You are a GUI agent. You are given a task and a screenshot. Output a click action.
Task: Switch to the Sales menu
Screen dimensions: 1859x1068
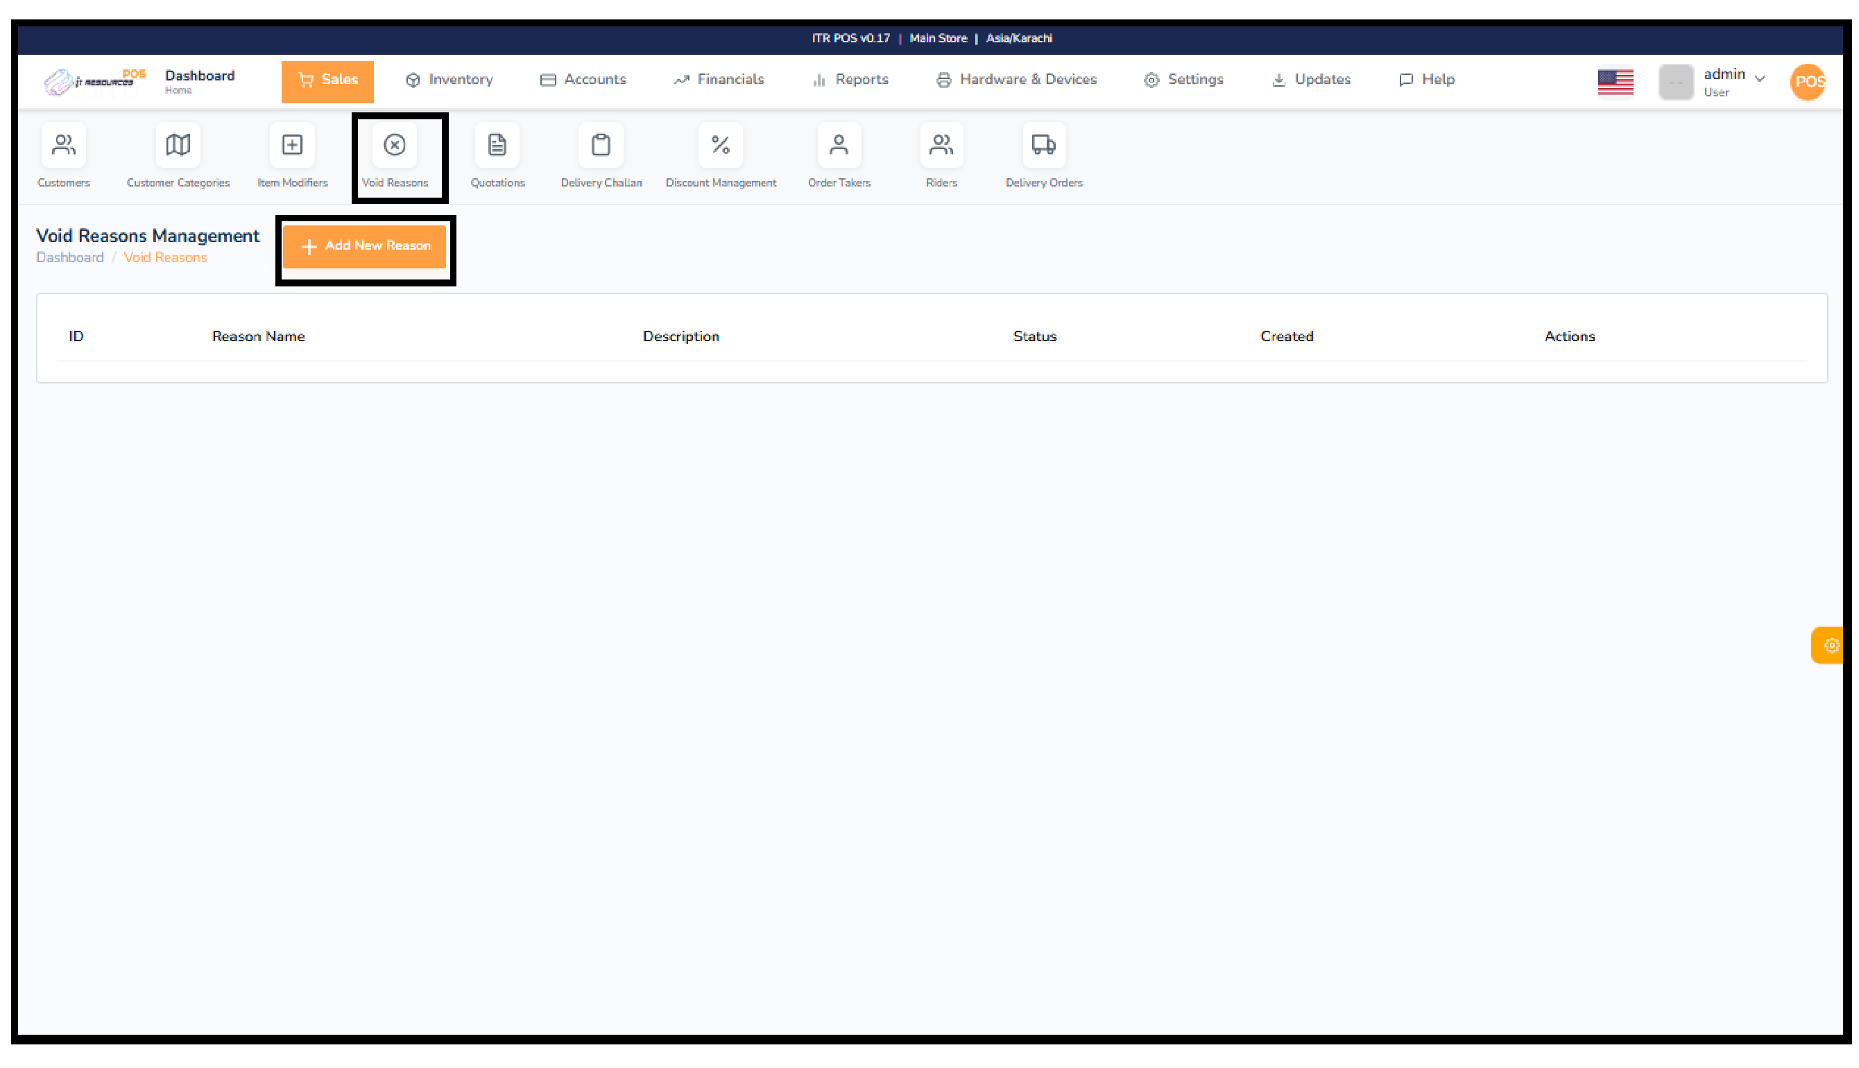click(x=327, y=80)
